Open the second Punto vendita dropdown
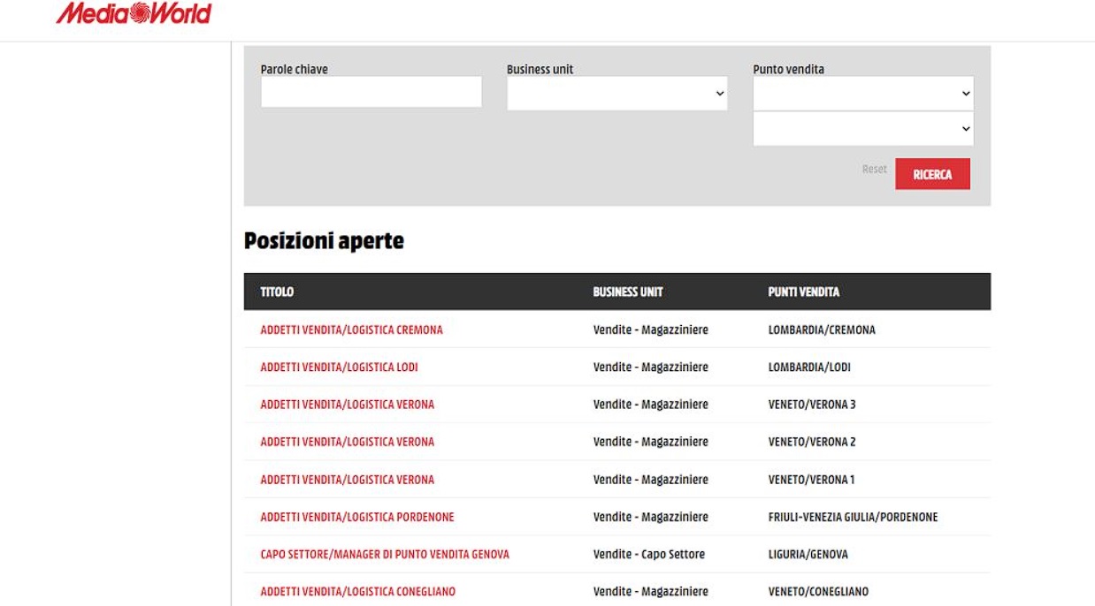Viewport: 1095px width, 606px height. click(863, 128)
